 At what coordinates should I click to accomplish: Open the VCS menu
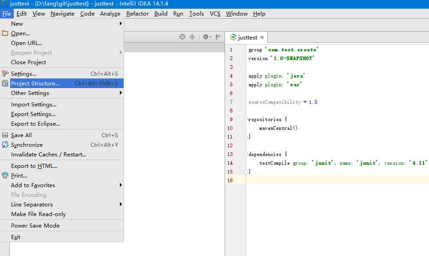(215, 14)
